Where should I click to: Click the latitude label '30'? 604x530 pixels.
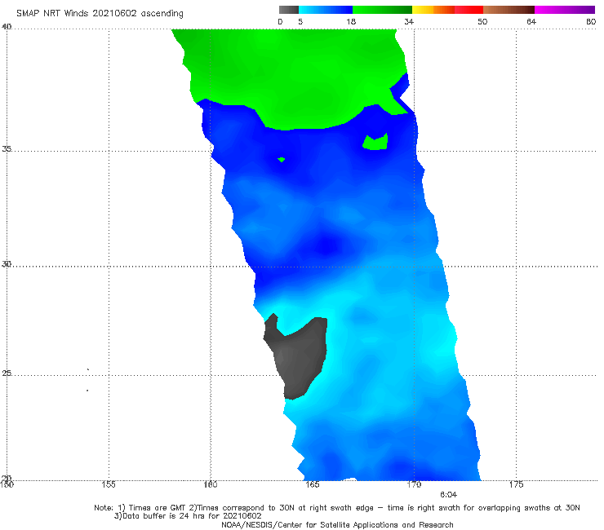[7, 264]
